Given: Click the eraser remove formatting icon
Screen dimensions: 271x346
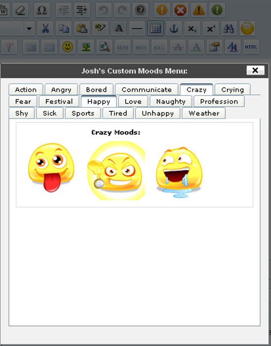Looking at the screenshot, I should click(20, 10).
